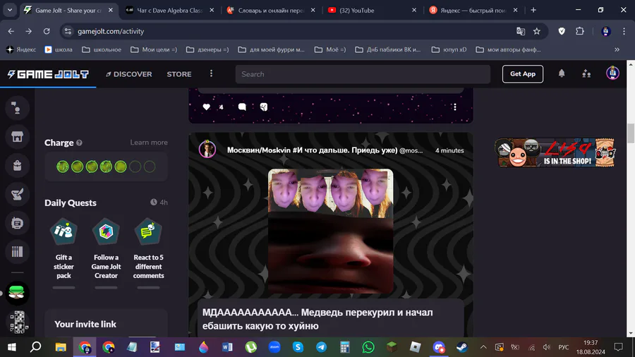Image resolution: width=635 pixels, height=357 pixels.
Task: Open the friends list icon
Action: (586, 73)
